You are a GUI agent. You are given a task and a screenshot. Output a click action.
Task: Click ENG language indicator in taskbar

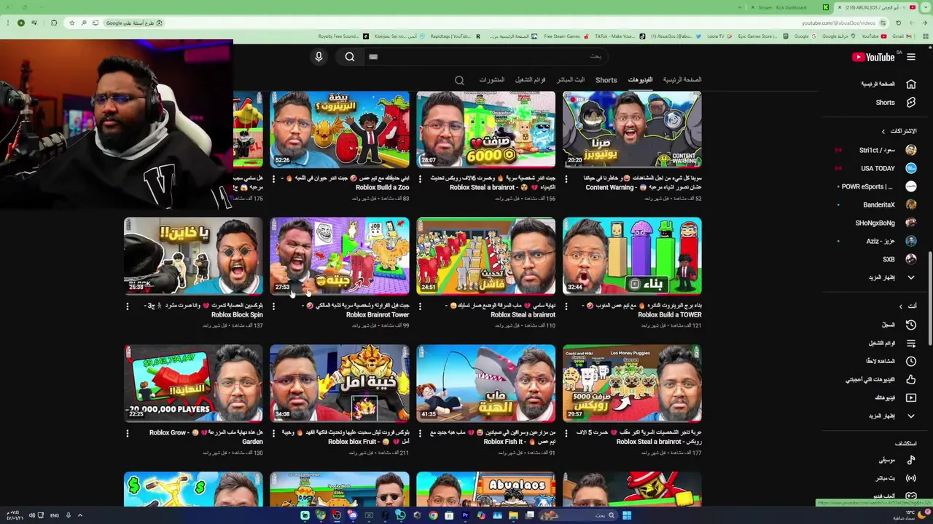click(55, 516)
